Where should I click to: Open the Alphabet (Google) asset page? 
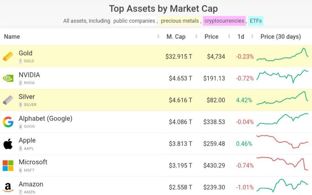tap(45, 119)
